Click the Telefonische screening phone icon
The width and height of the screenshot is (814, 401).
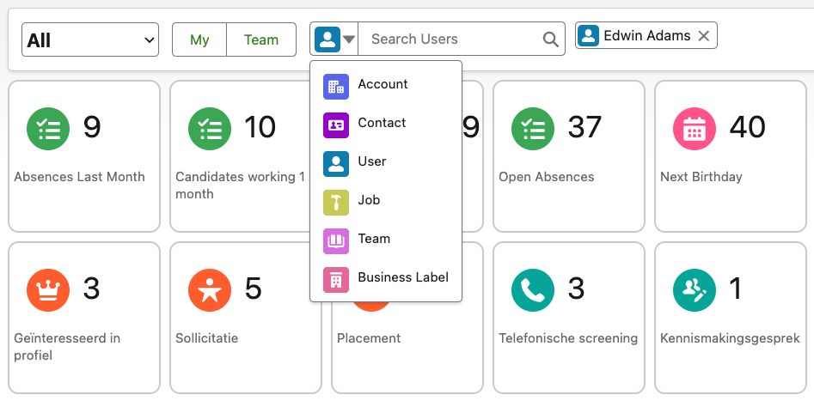click(532, 290)
